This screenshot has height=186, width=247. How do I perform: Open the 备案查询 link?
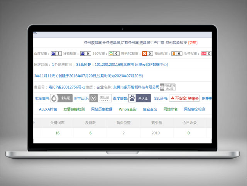point(150,109)
